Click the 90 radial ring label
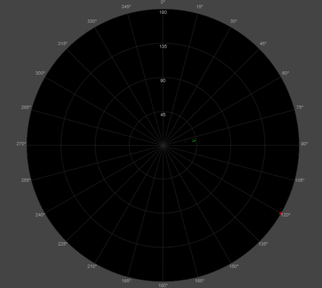Screen dimensions: 322x288 [163, 80]
